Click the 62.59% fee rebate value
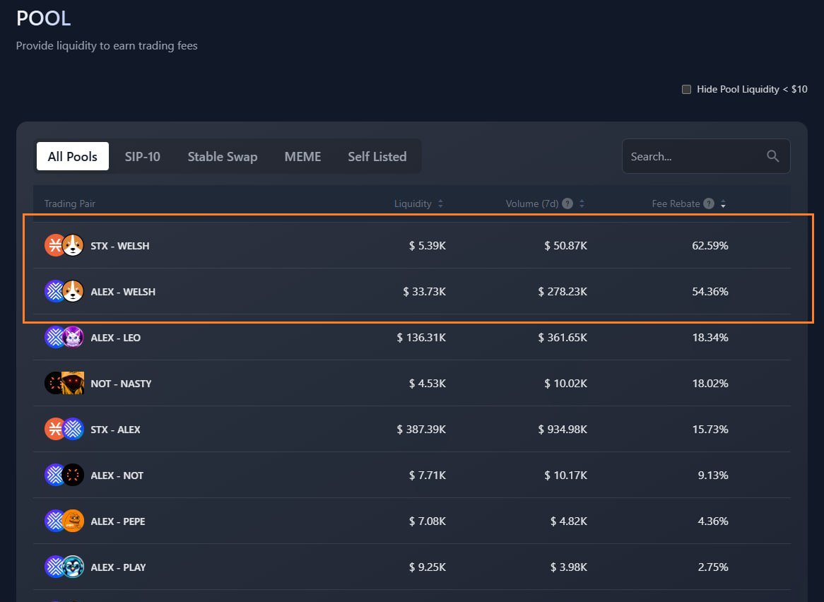The width and height of the screenshot is (824, 602). click(x=710, y=245)
